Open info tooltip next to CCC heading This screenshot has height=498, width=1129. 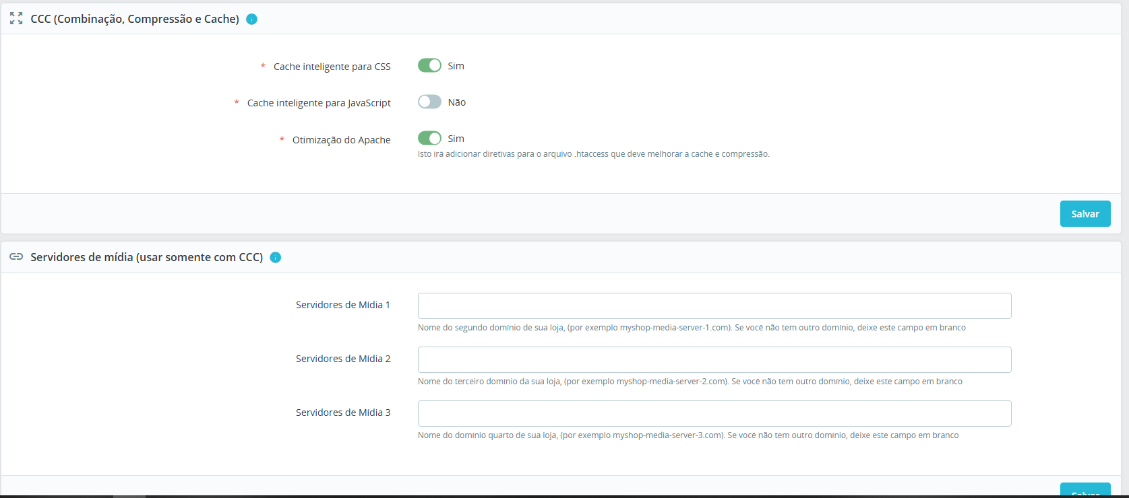[251, 20]
